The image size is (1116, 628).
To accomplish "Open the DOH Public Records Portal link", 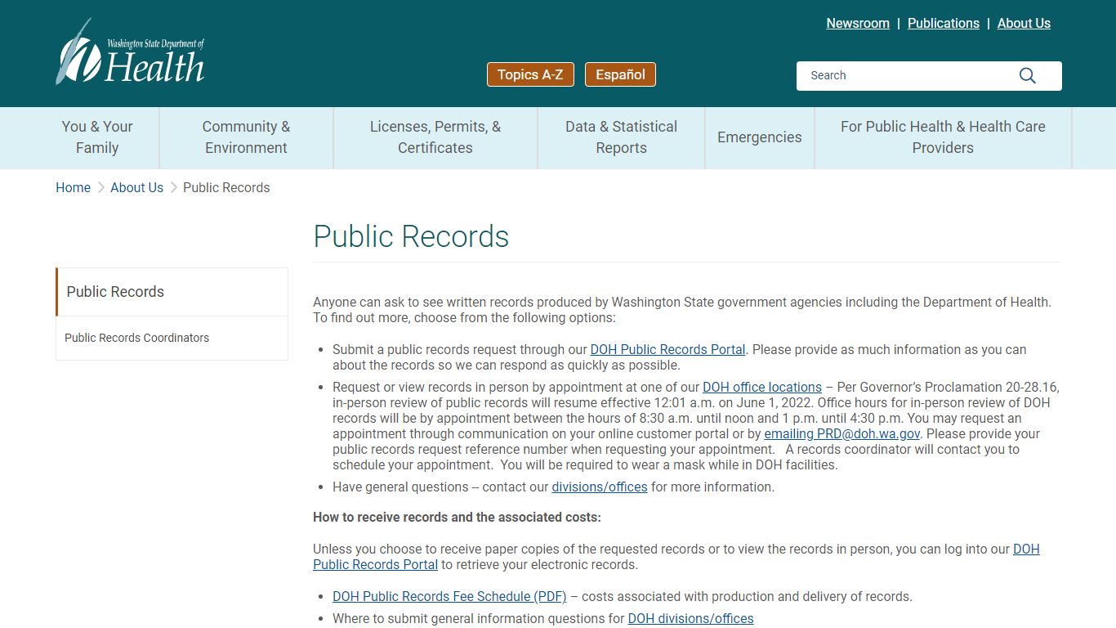I will click(x=667, y=349).
